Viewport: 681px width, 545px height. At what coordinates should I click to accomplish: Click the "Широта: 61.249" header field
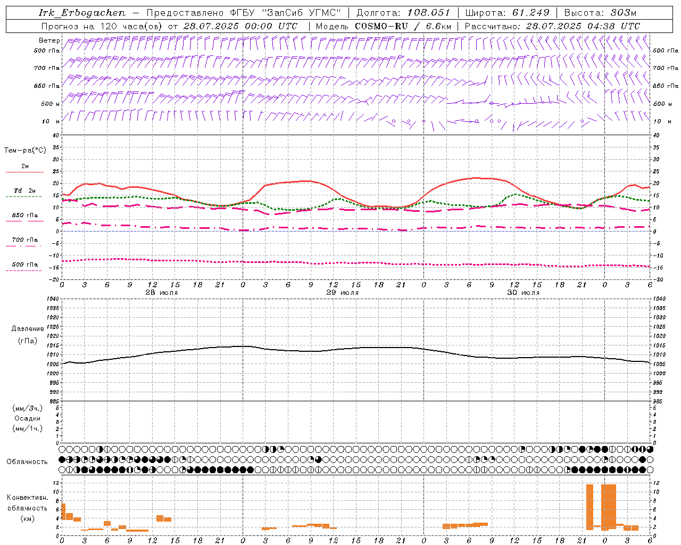(507, 13)
